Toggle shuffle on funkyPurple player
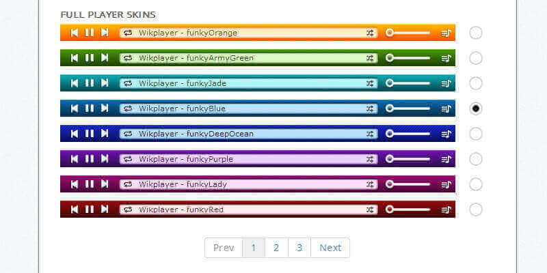The width and height of the screenshot is (547, 273). 370,159
